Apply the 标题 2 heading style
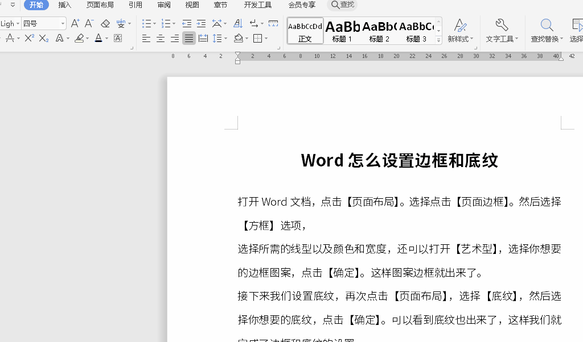 pyautogui.click(x=379, y=31)
